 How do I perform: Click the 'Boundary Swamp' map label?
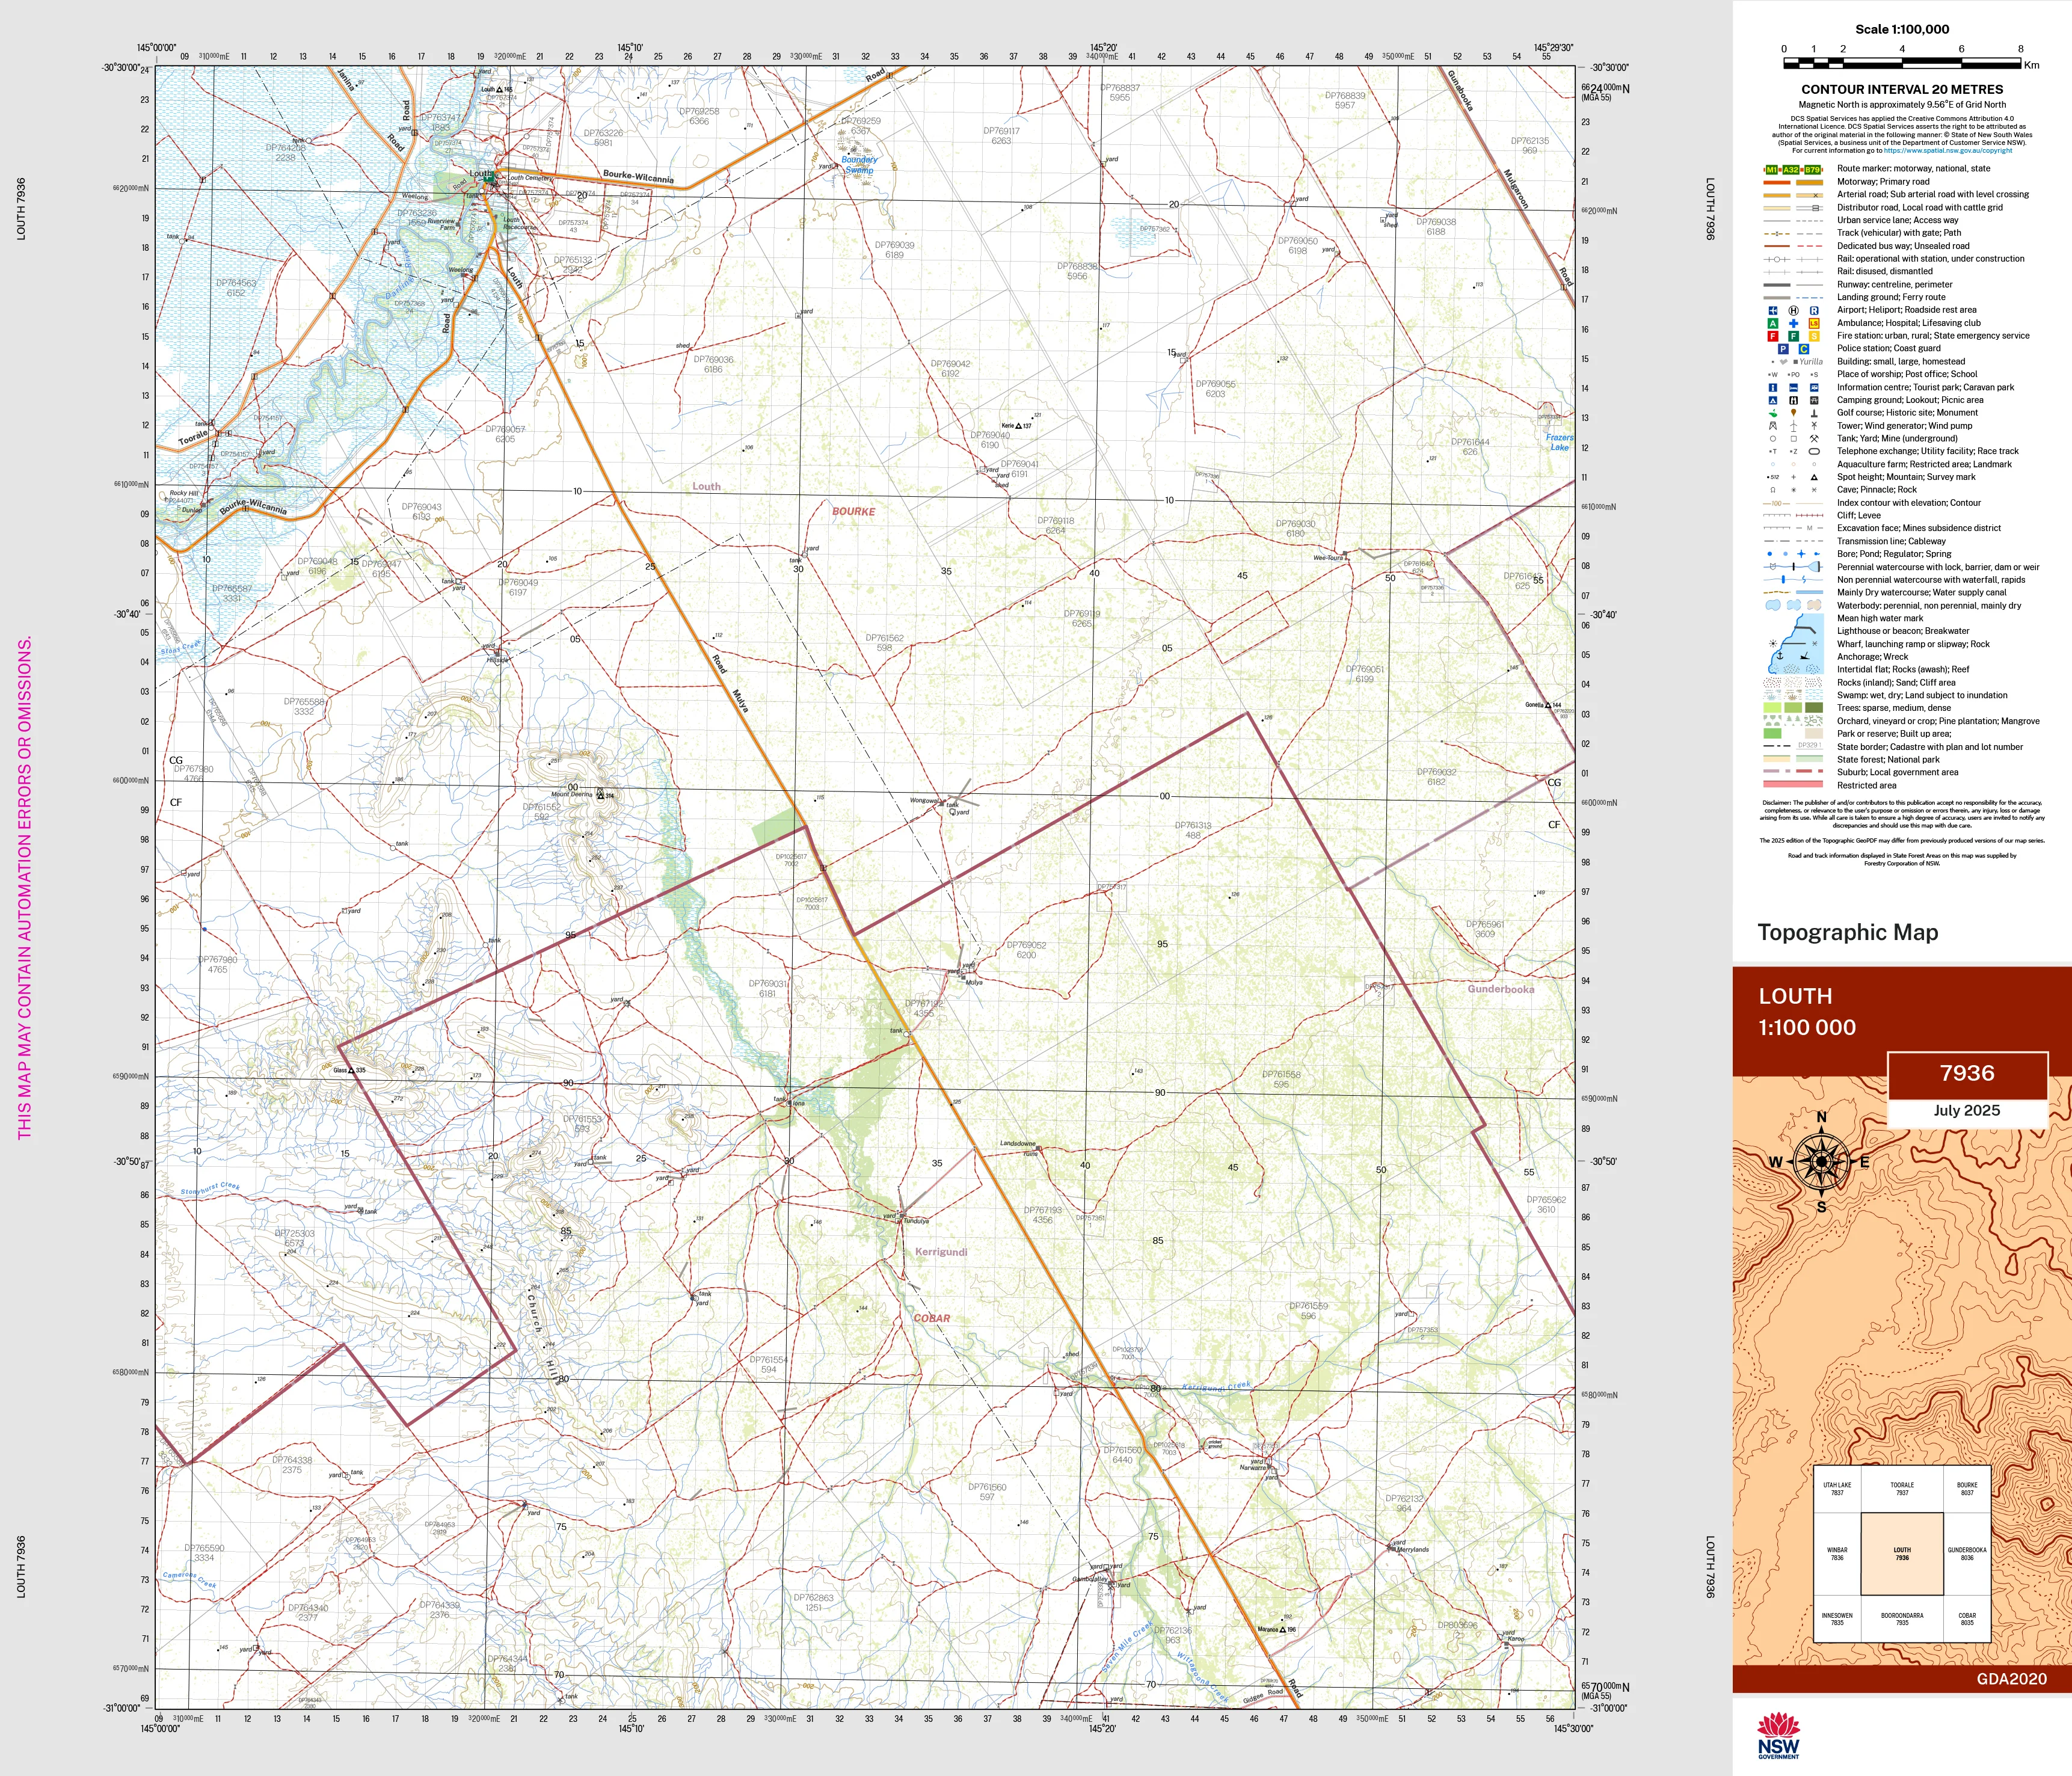pos(859,165)
